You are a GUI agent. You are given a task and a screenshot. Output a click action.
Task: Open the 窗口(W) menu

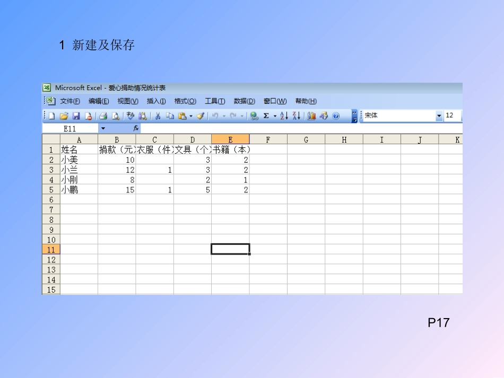click(275, 101)
